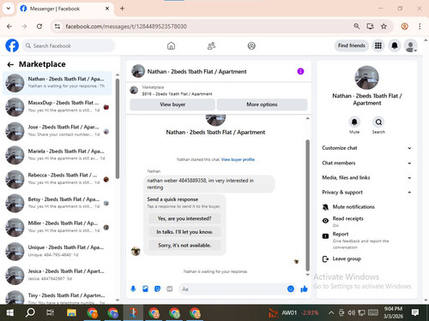
Task: Open Mariela conversation in the list
Action: tap(57, 155)
